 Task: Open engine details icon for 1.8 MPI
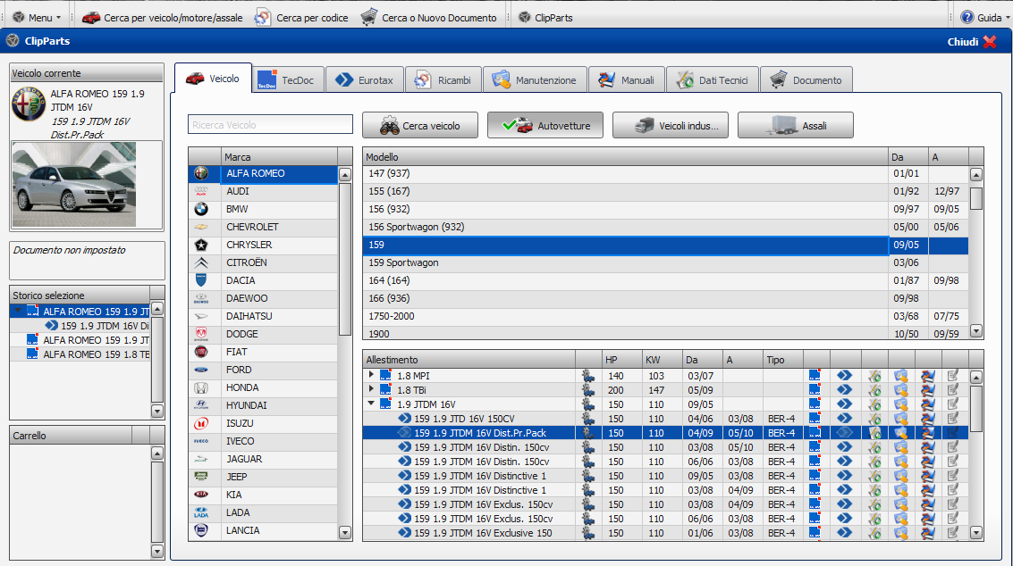pos(588,376)
